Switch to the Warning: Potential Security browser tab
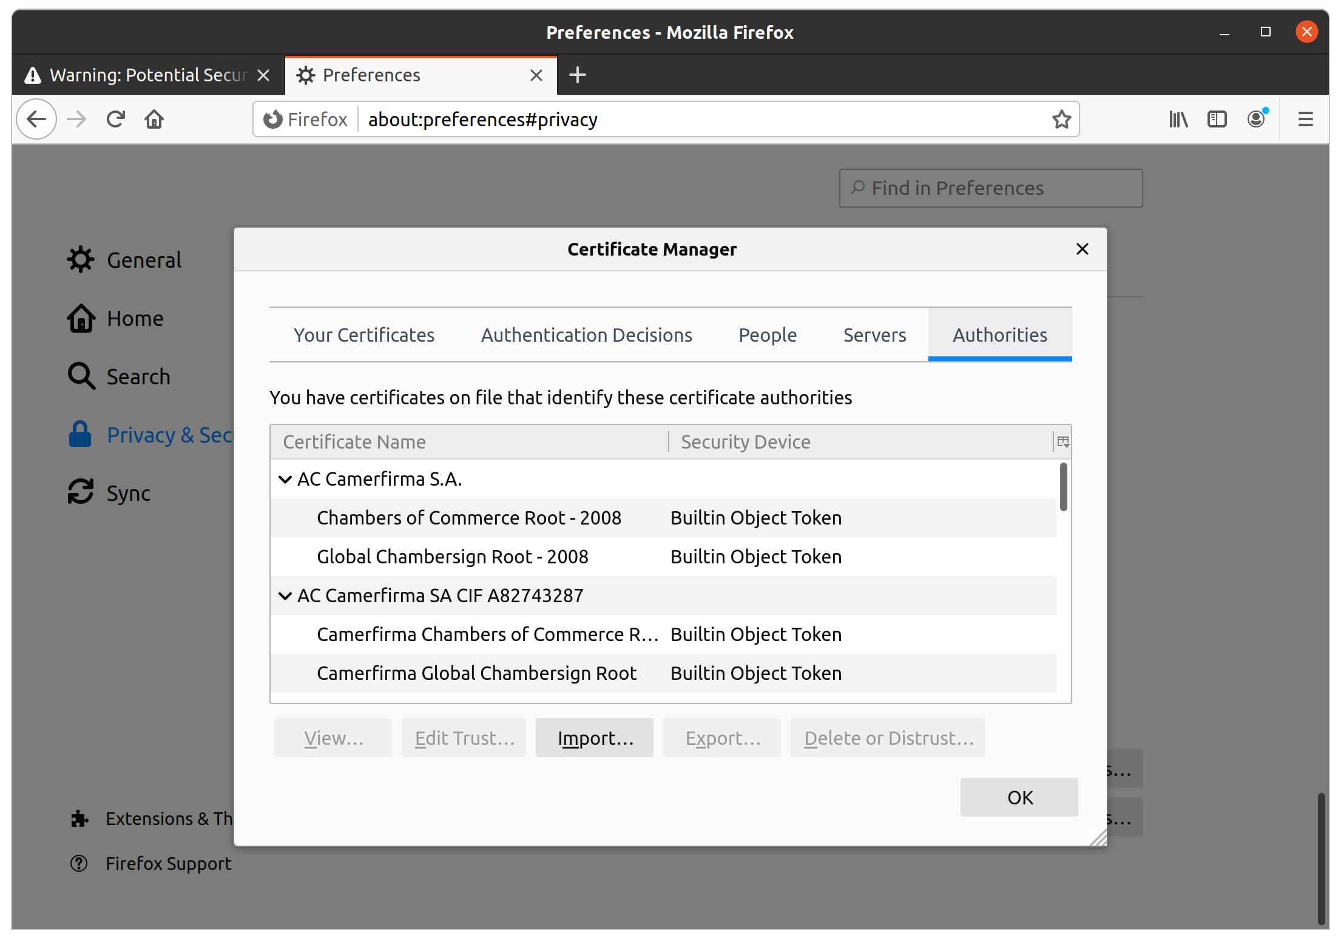1341x941 pixels. [x=148, y=75]
